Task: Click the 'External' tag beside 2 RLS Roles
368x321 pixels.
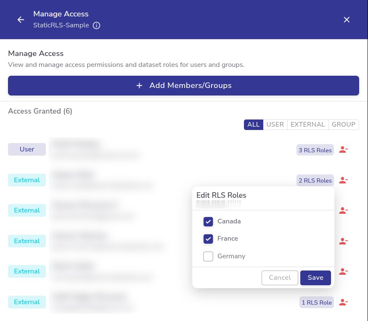Action: [27, 180]
